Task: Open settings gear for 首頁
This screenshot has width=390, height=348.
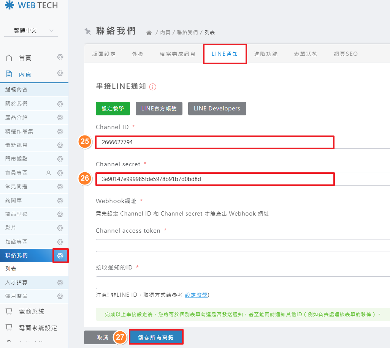Action: pyautogui.click(x=60, y=57)
